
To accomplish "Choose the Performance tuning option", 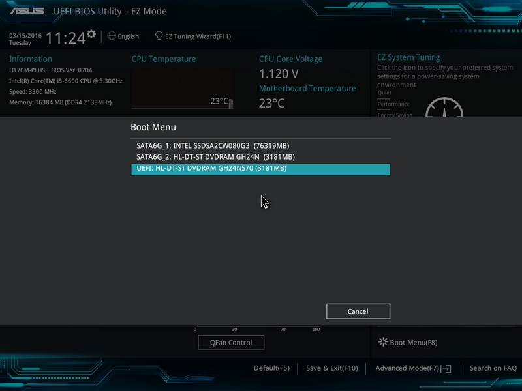I will (x=393, y=104).
